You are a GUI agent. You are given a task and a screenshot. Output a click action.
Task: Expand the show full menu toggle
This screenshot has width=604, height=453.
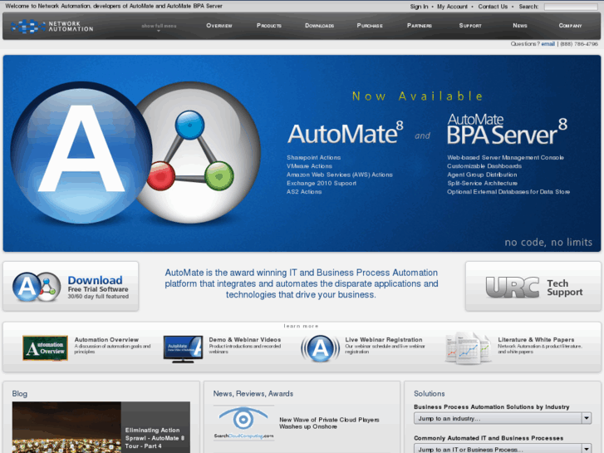(x=159, y=27)
